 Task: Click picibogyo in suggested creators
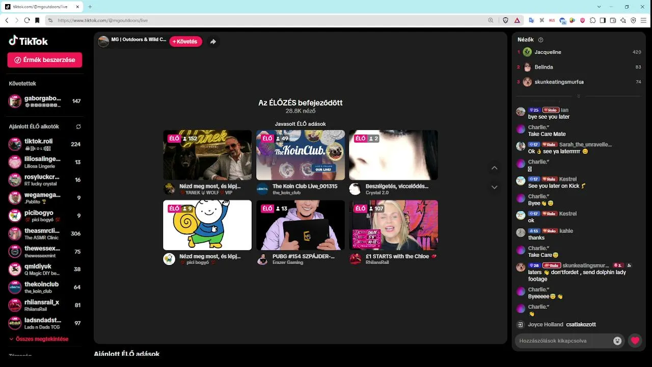(x=45, y=216)
